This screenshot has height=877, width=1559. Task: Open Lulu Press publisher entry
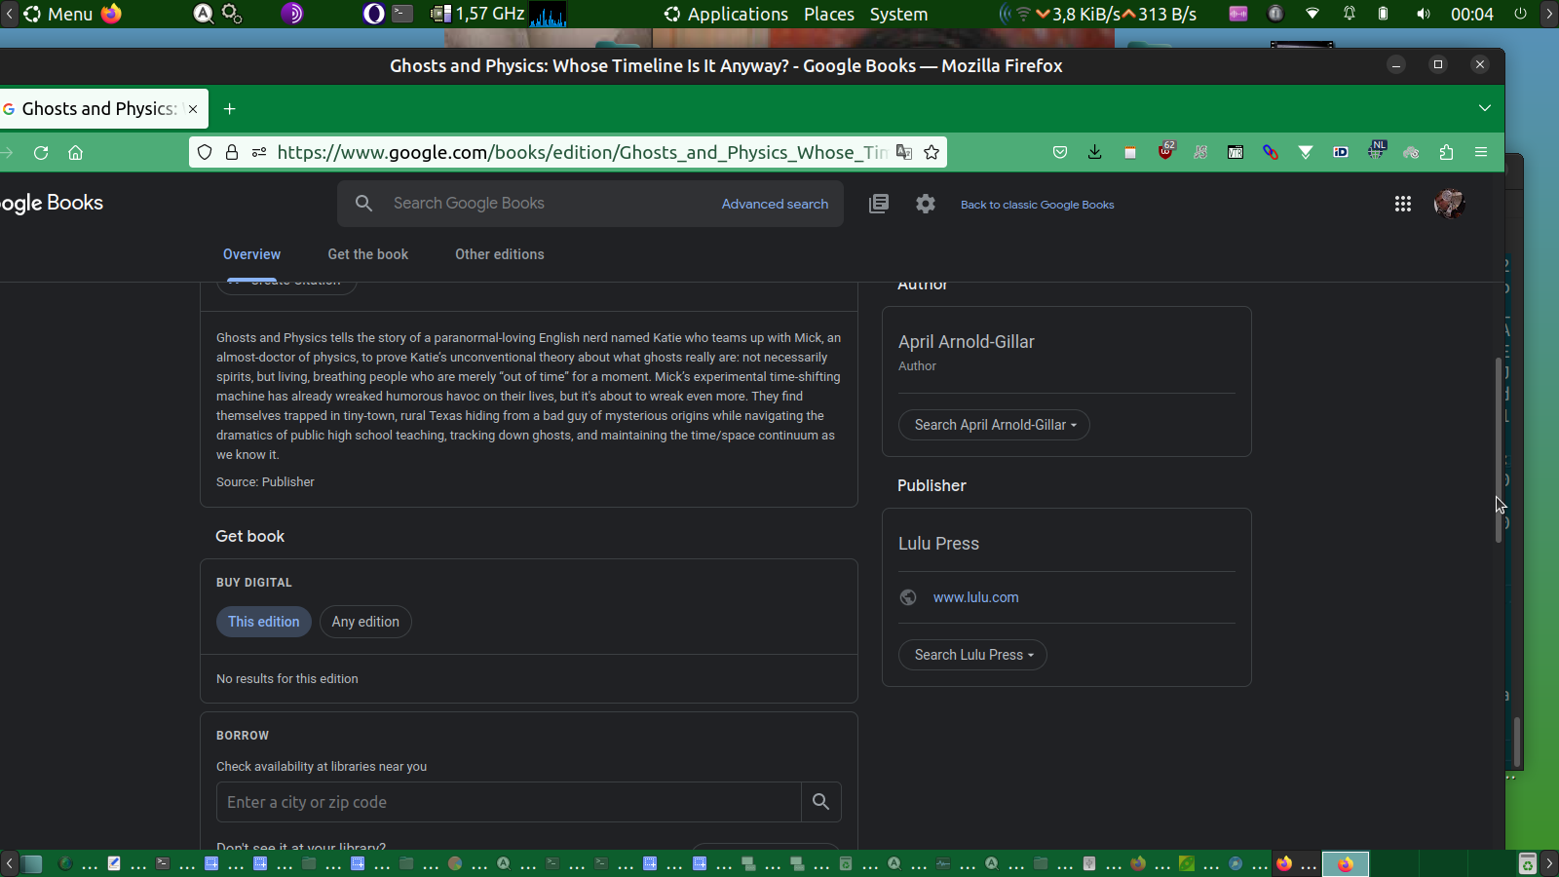(939, 544)
